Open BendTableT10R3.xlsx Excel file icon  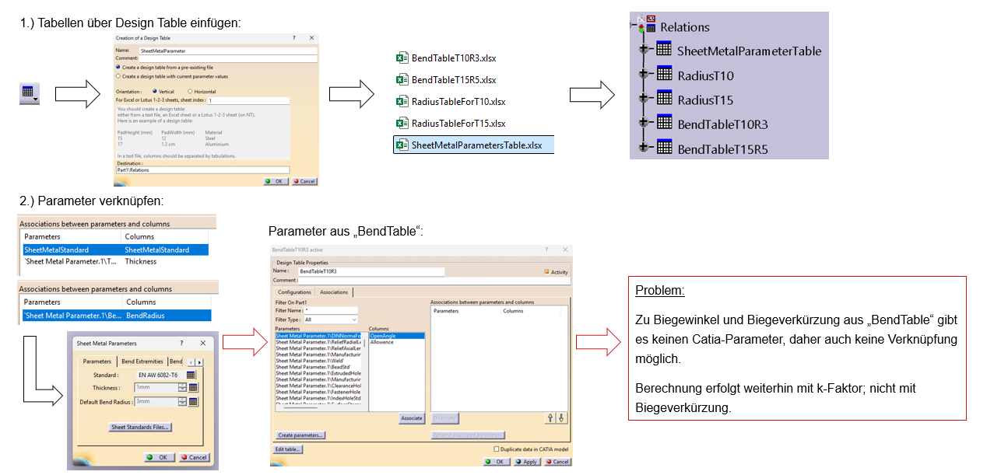pyautogui.click(x=402, y=58)
